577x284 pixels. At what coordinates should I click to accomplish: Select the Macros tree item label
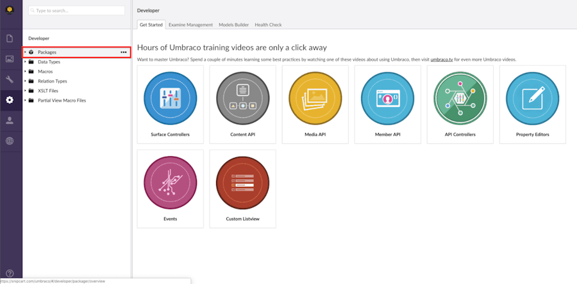click(46, 71)
